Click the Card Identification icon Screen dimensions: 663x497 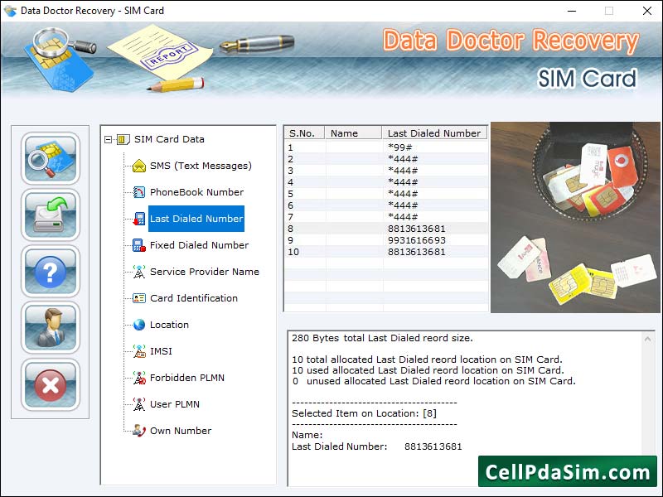click(x=139, y=298)
